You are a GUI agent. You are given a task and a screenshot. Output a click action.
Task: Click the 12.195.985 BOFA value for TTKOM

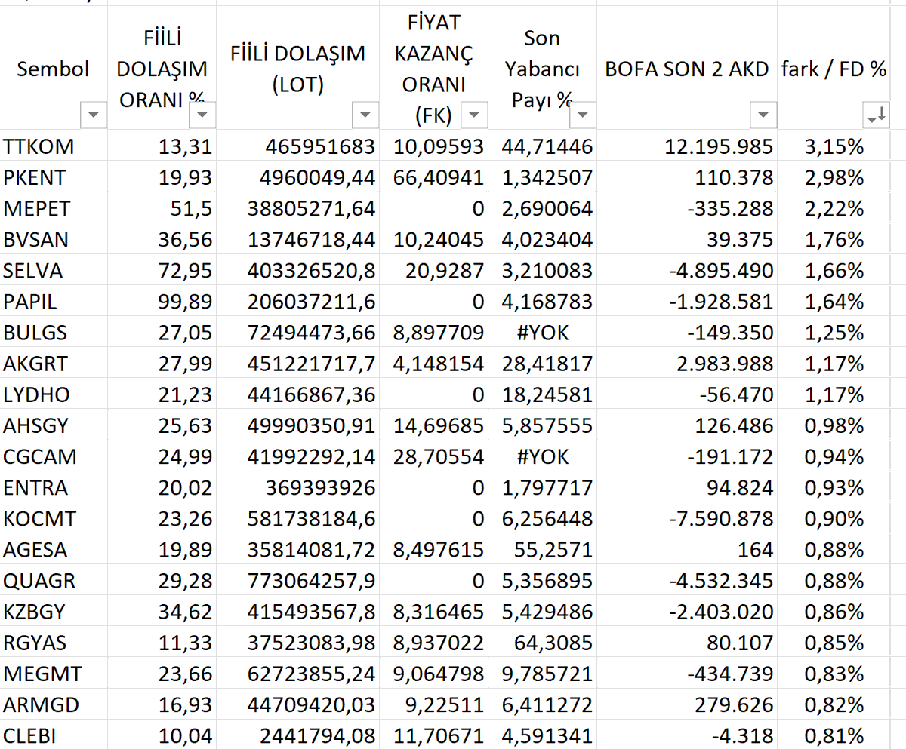click(x=719, y=146)
